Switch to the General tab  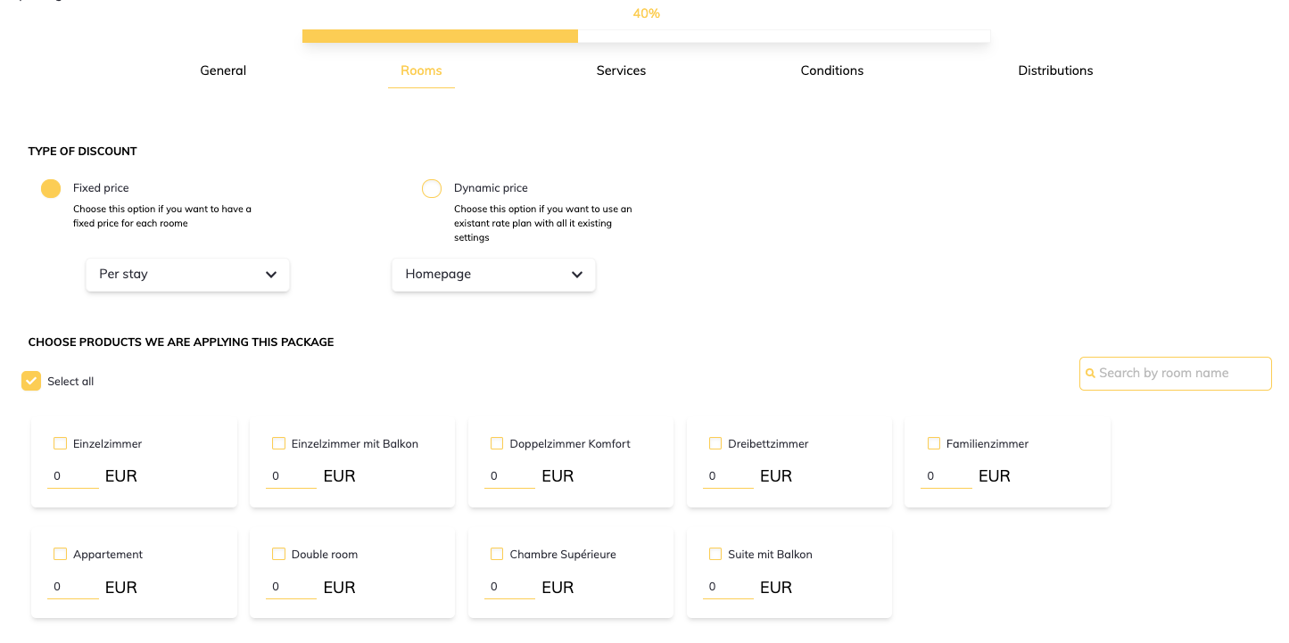(x=223, y=70)
